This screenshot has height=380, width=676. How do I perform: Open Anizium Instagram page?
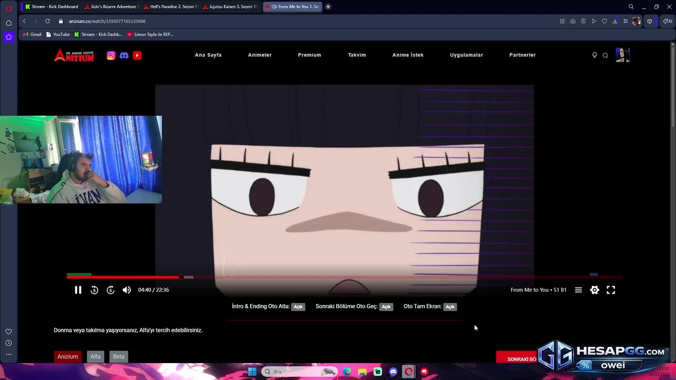[111, 55]
